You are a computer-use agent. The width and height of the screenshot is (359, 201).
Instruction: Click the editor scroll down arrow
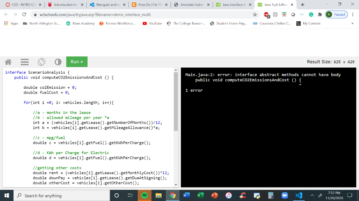click(x=176, y=185)
